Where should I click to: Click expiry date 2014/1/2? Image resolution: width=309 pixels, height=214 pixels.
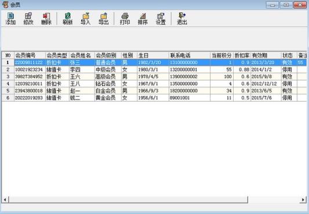266,69
